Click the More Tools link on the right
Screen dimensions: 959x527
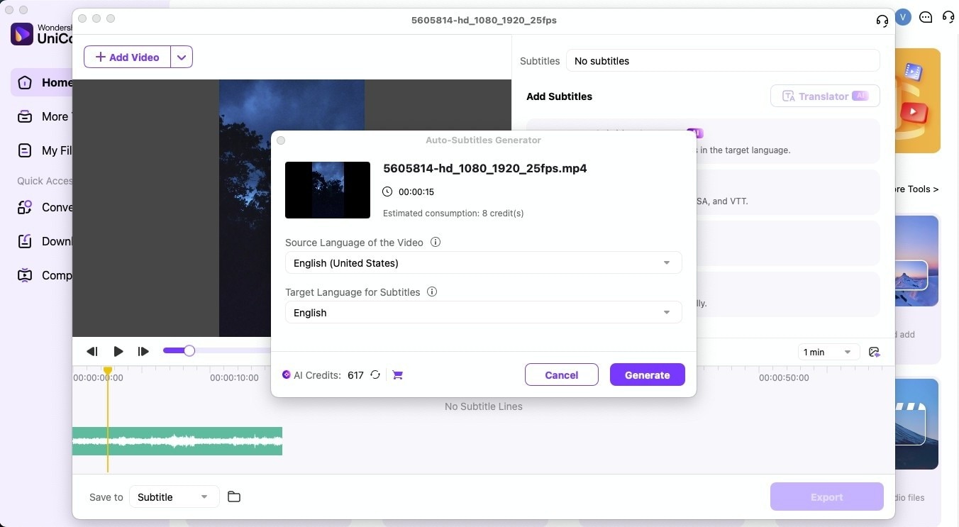coord(917,189)
